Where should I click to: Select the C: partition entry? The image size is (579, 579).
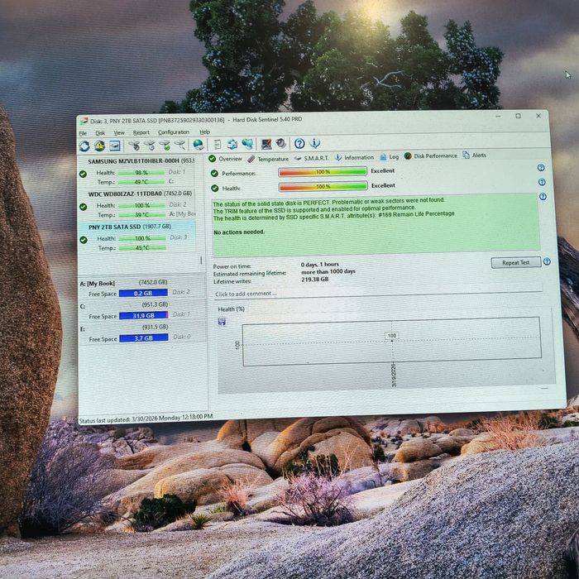click(x=142, y=310)
